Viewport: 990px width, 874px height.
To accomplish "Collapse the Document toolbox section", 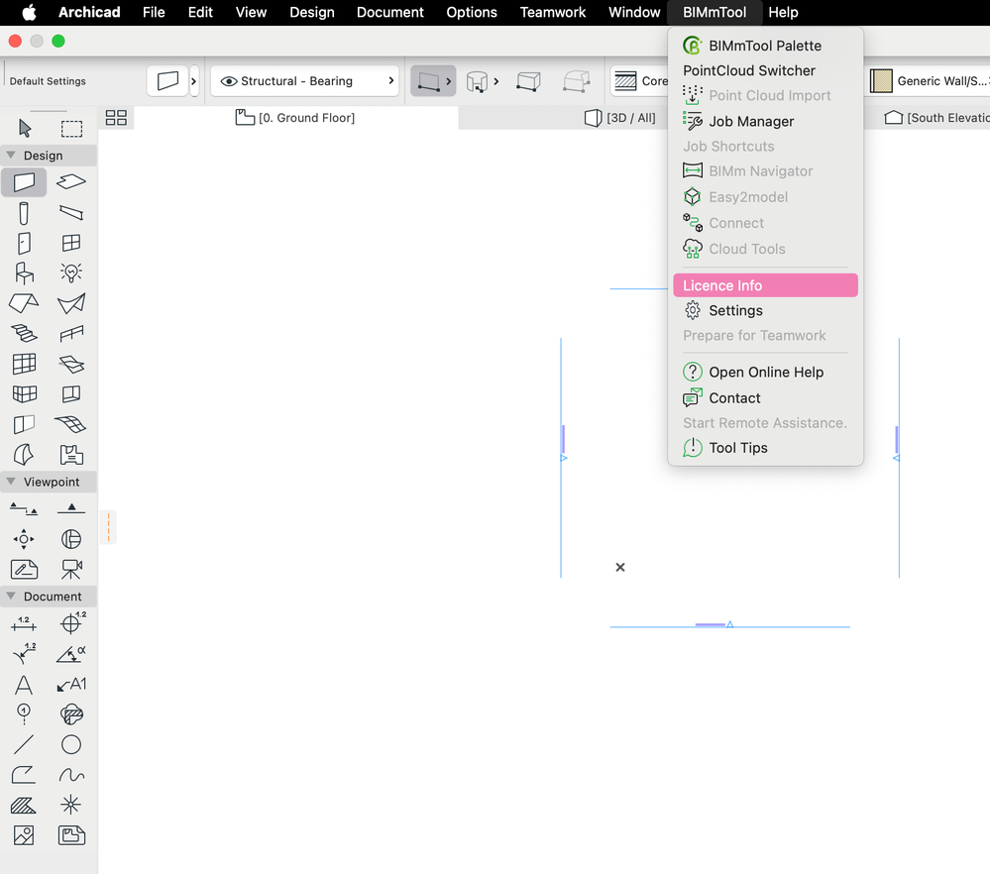I will [11, 597].
